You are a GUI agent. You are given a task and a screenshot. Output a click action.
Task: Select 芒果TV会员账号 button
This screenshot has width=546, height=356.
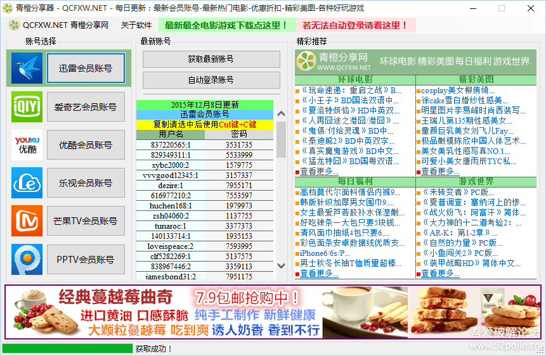[x=86, y=220]
